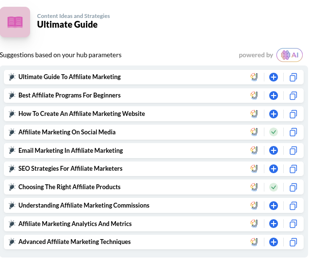Copy 'Affiliate Marketing On Social Media' title

click(x=293, y=132)
